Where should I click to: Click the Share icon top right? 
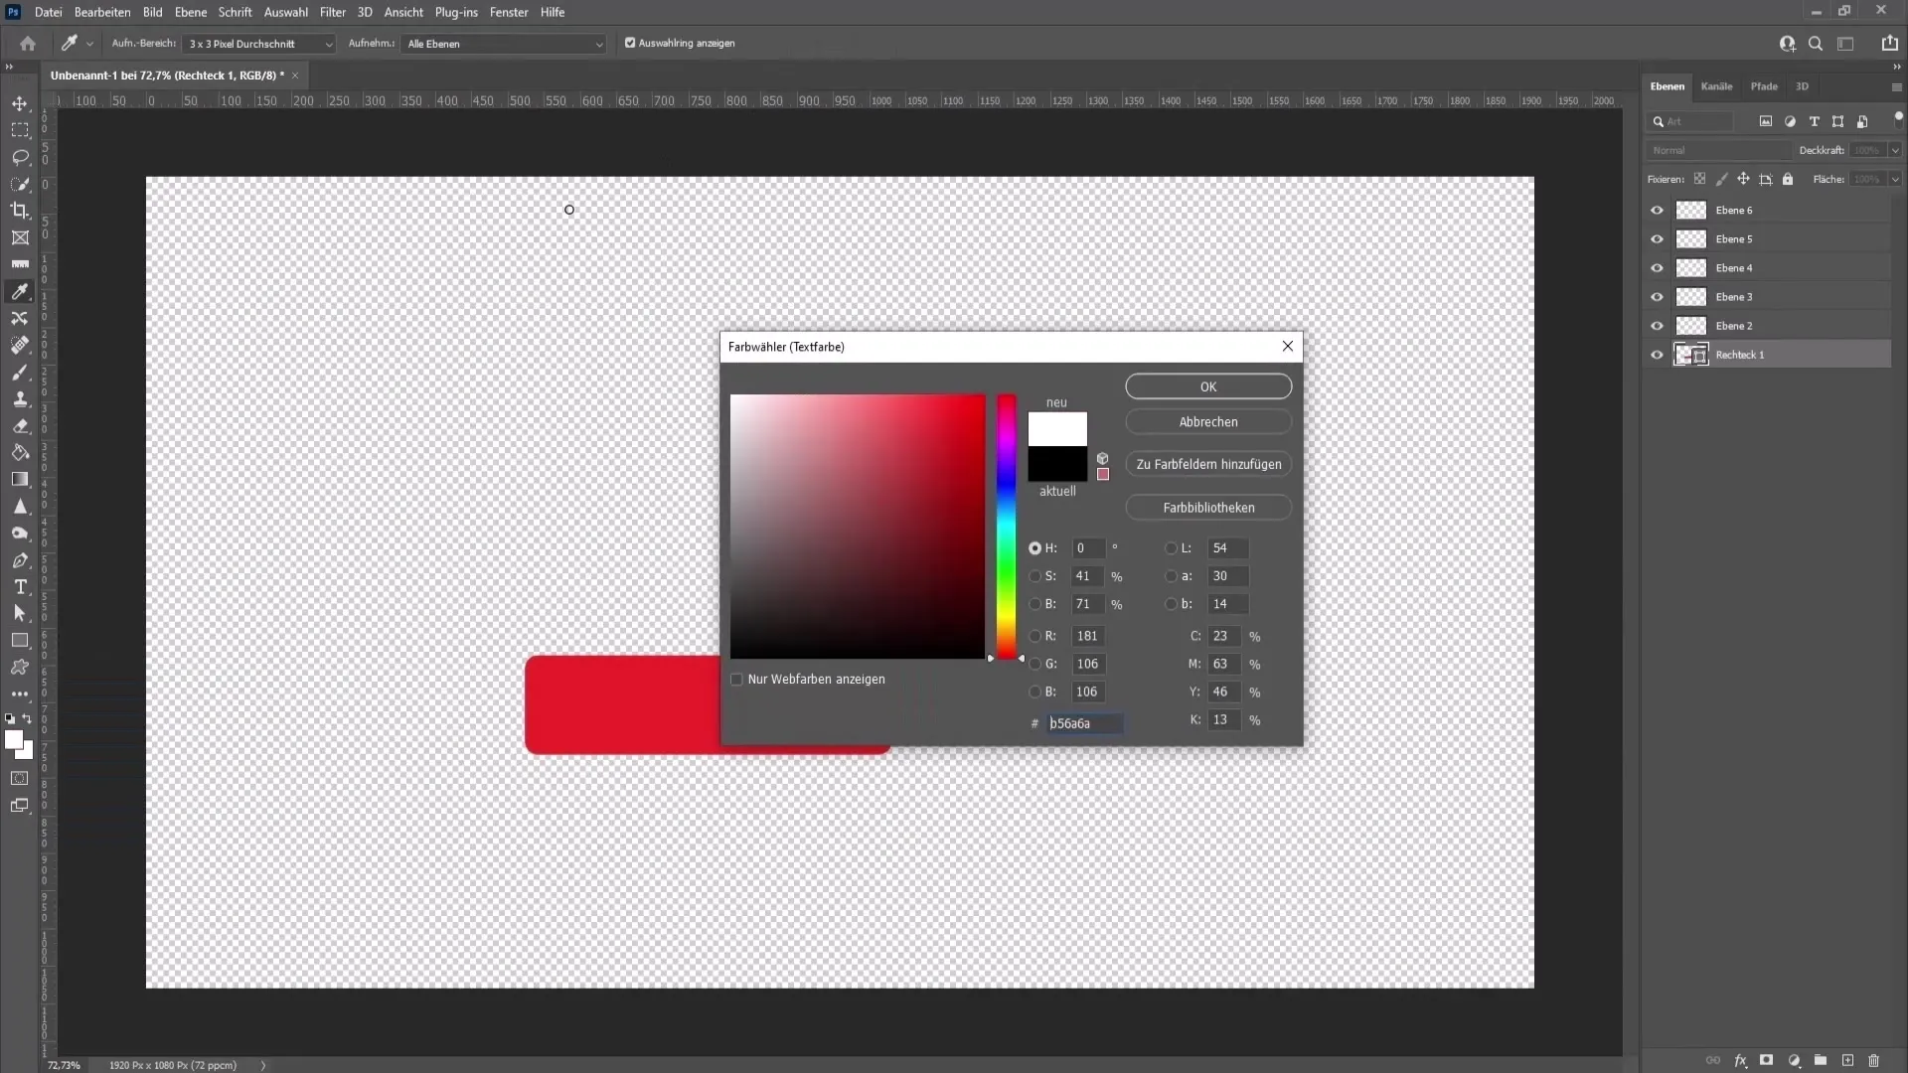[1889, 44]
